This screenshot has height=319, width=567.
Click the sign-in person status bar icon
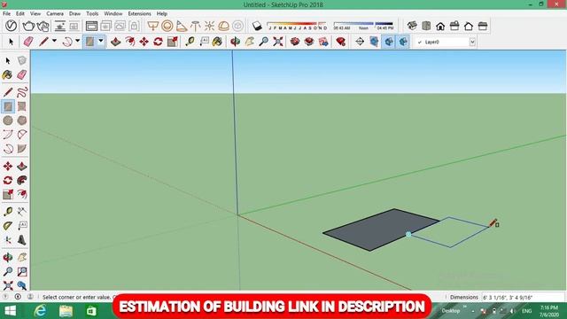coord(30,297)
